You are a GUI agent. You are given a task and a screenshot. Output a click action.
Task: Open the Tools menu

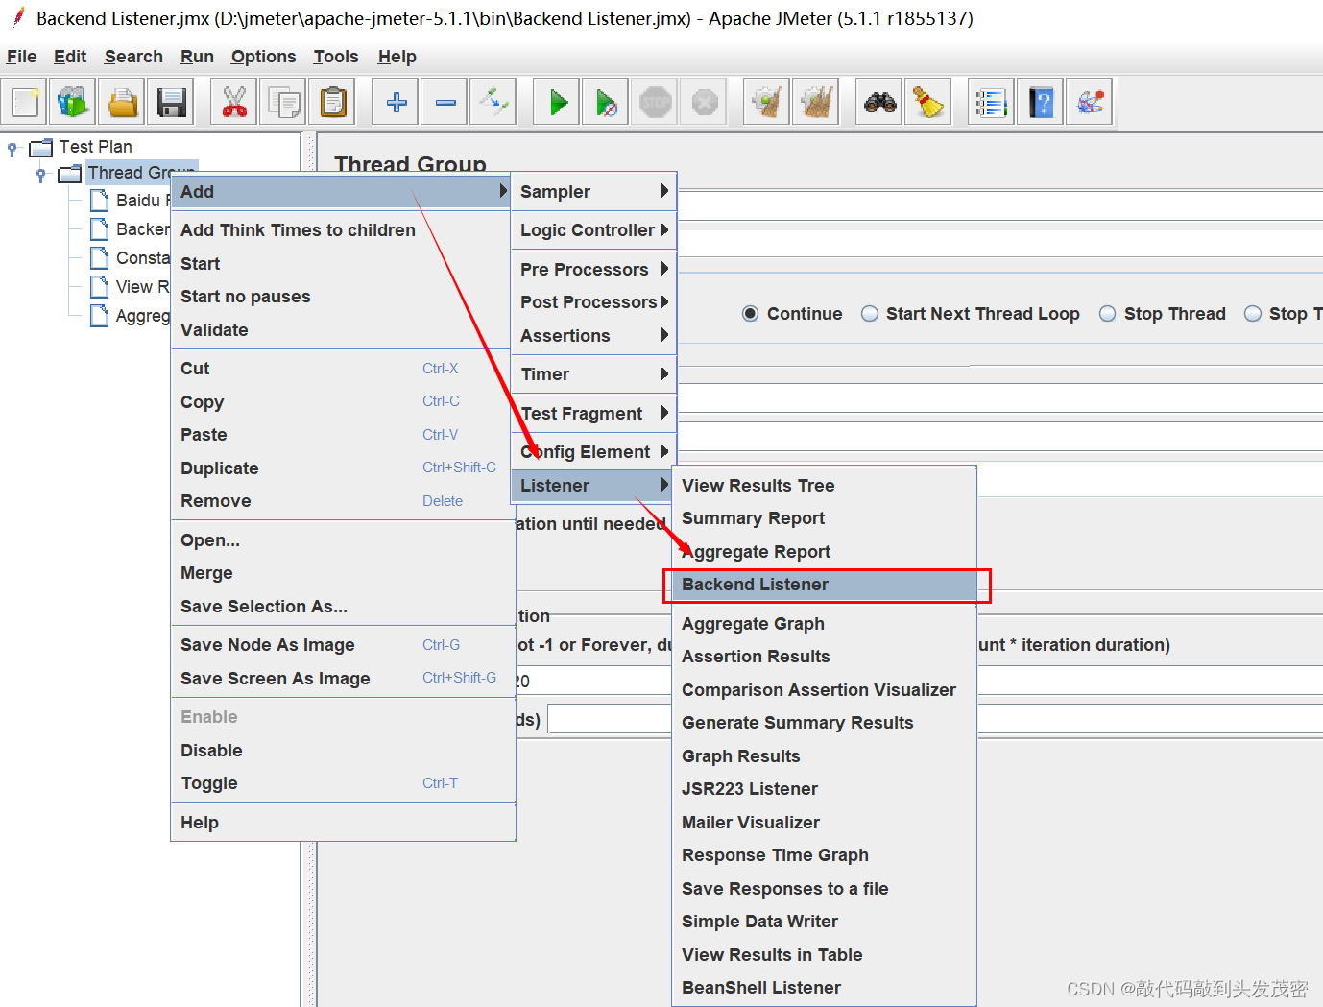[x=336, y=57]
